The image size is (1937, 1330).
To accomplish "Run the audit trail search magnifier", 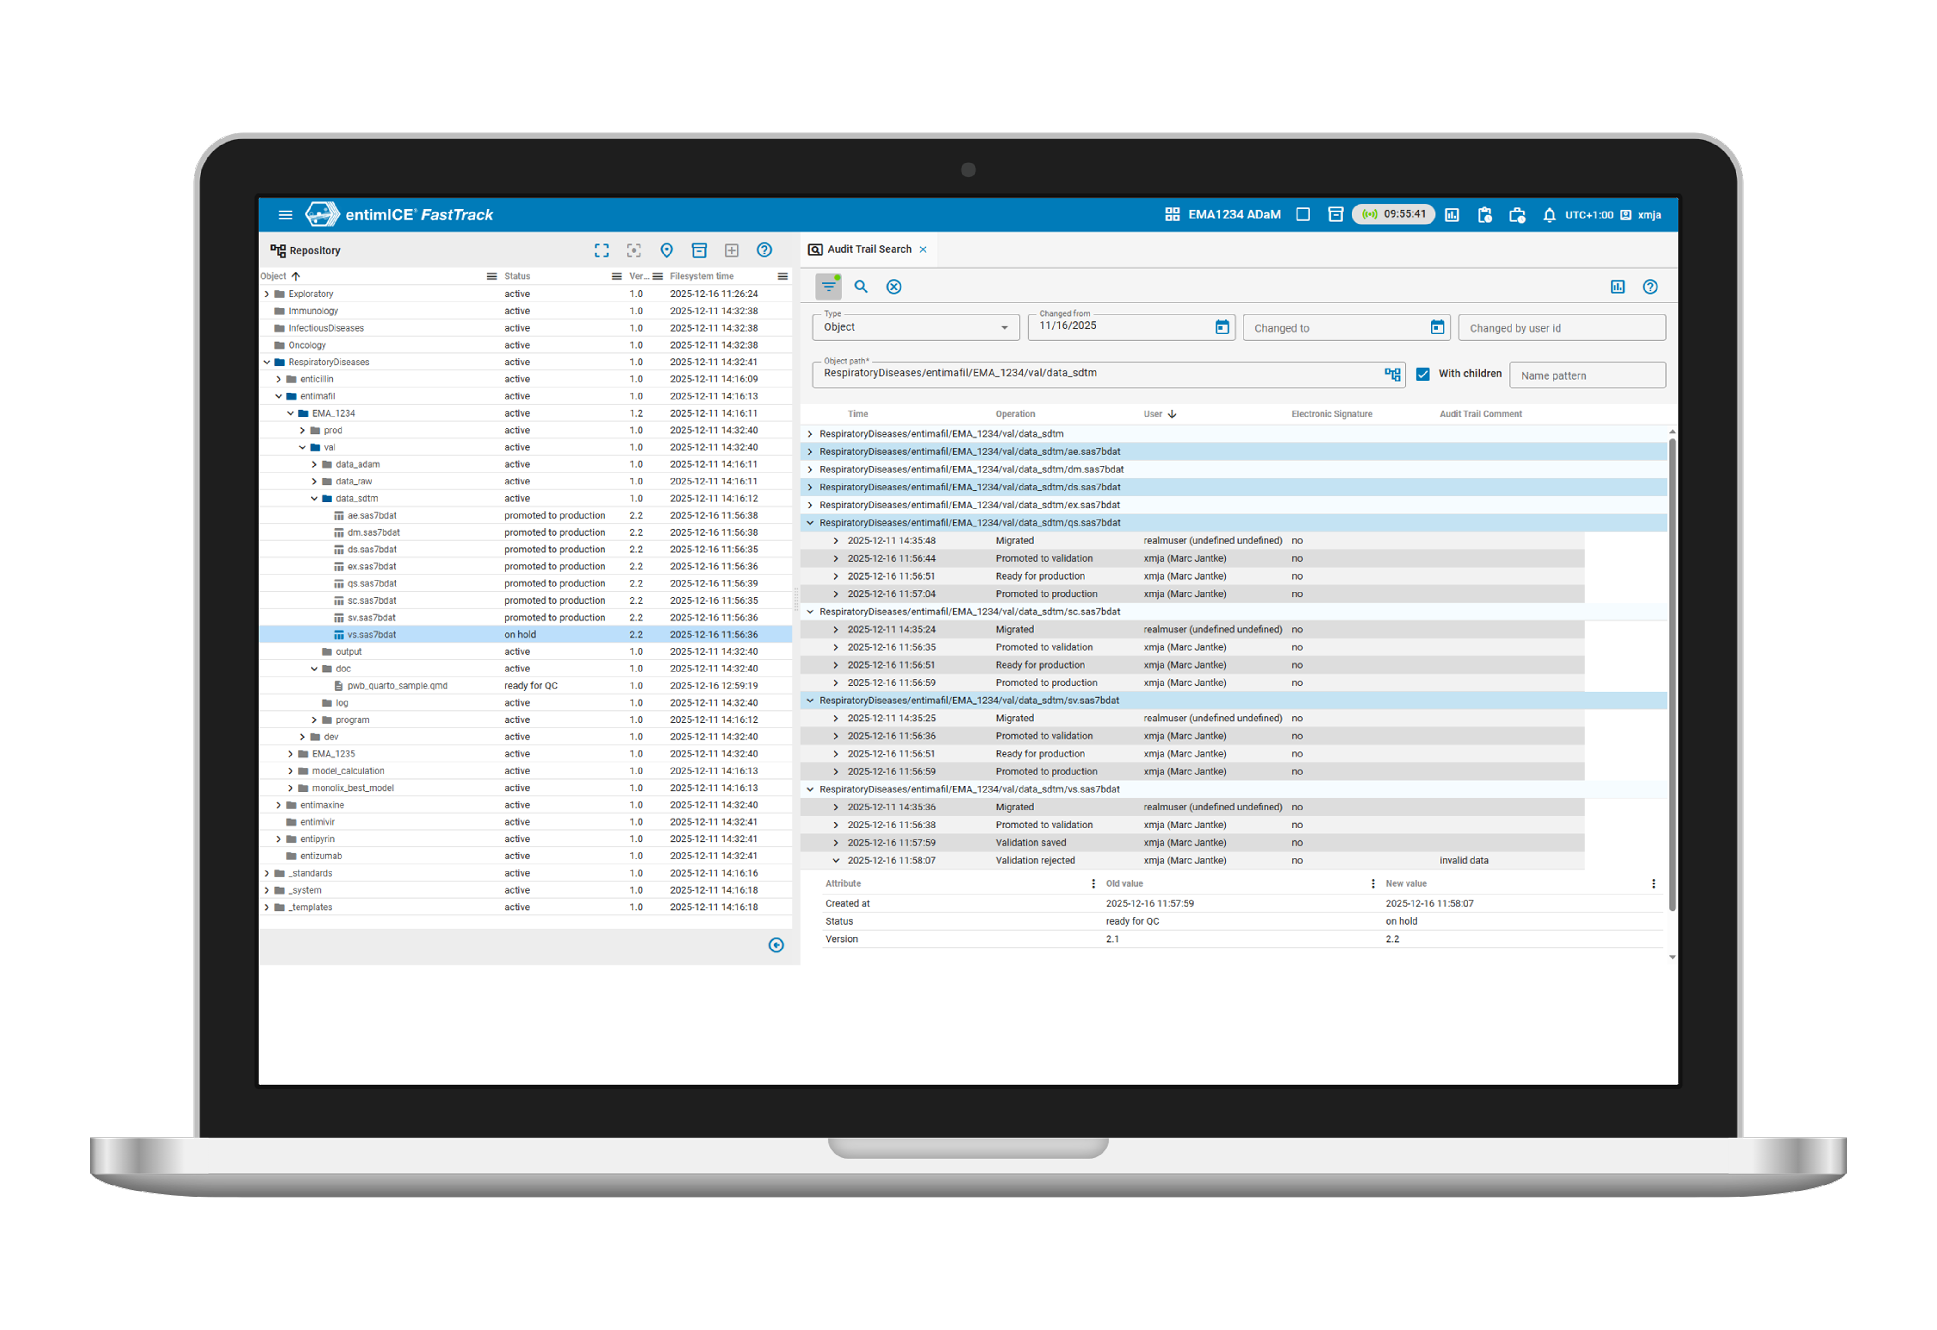I will tap(861, 287).
